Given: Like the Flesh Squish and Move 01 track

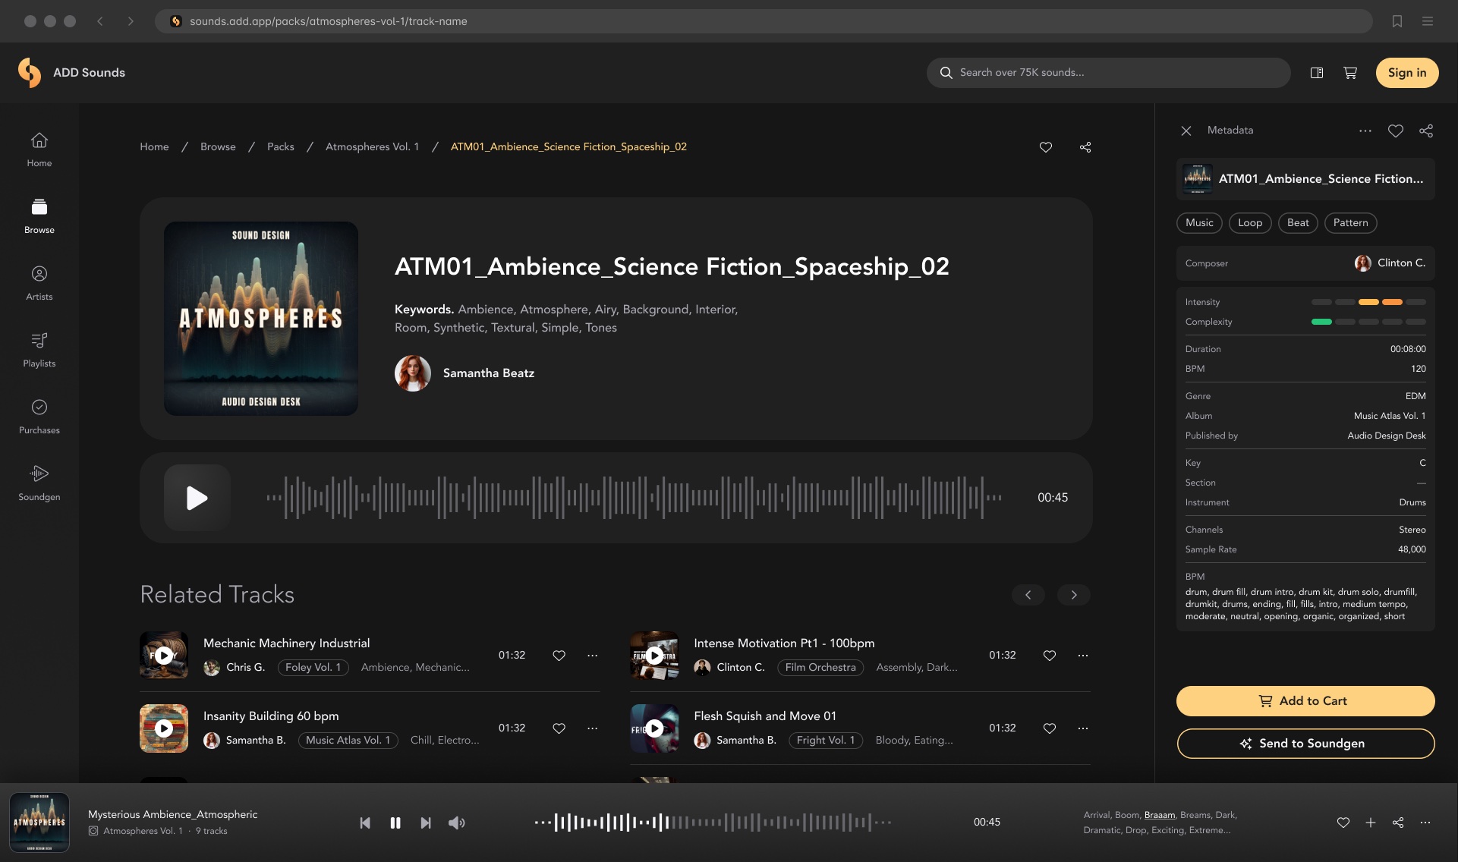Looking at the screenshot, I should tap(1050, 728).
